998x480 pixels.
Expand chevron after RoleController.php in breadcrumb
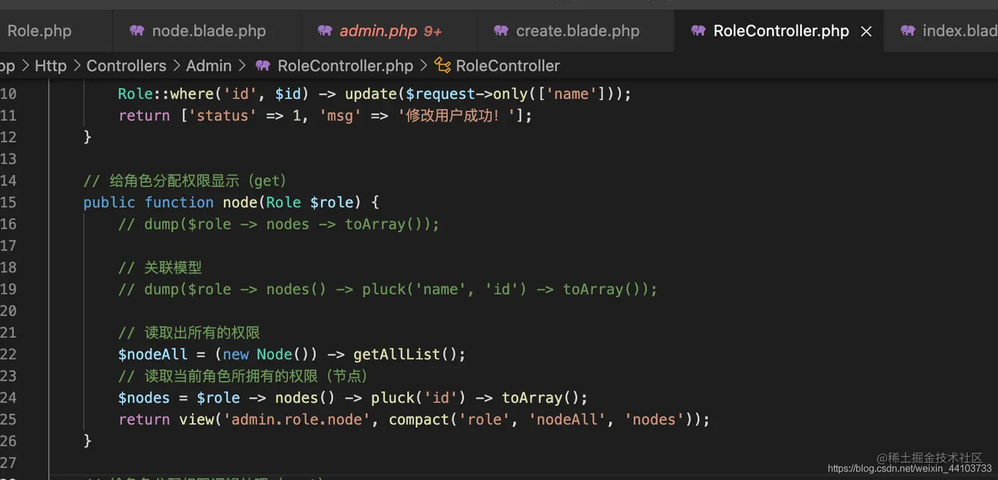(423, 66)
